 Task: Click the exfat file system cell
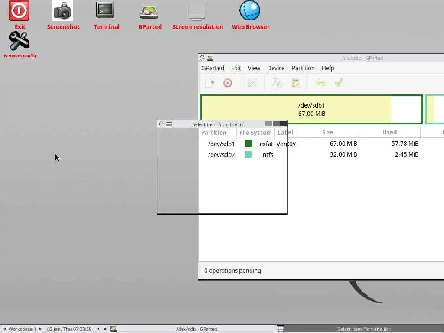[x=266, y=144]
